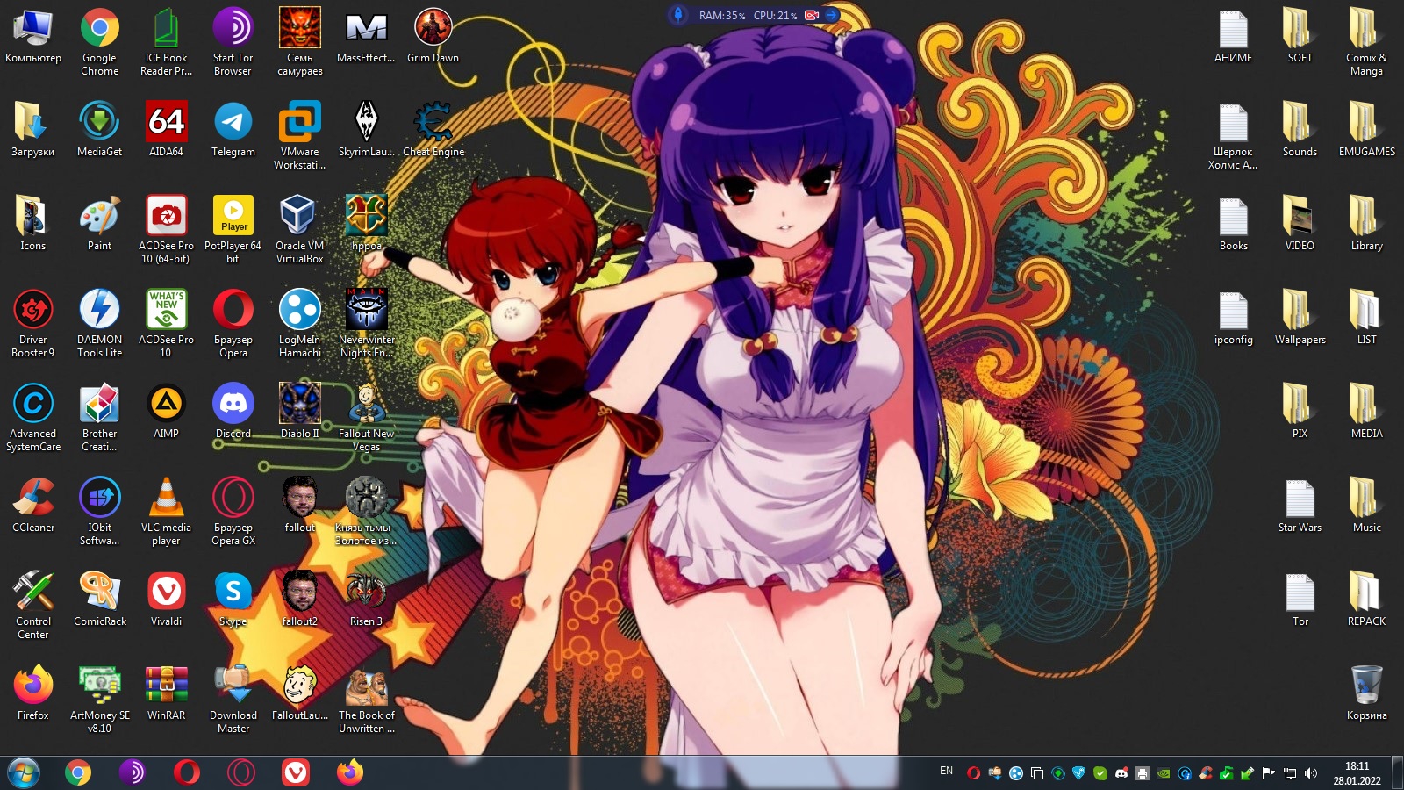
Task: Open the REPACK folder
Action: coord(1366,600)
